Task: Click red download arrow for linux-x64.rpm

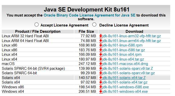Action: click(101, 54)
